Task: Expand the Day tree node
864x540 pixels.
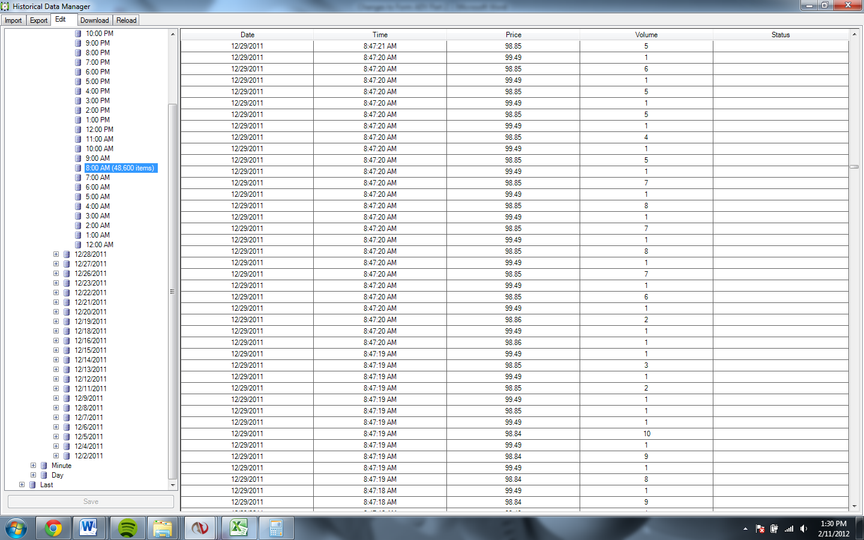Action: pos(33,475)
